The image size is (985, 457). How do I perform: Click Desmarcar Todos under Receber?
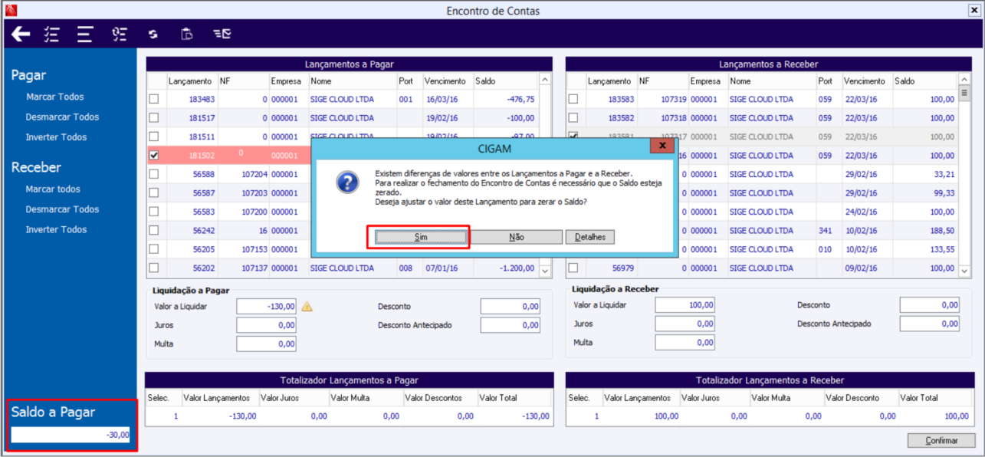coord(63,209)
